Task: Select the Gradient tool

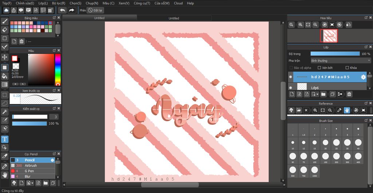Action: (4, 84)
